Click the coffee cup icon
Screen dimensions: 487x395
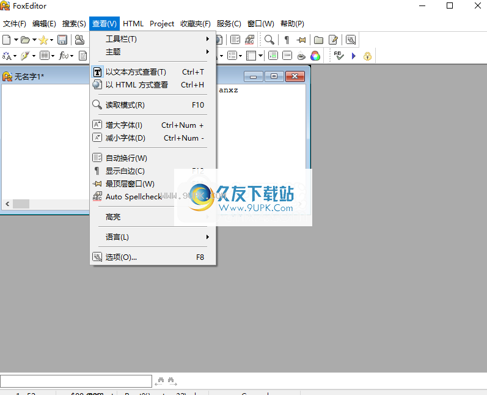coord(301,56)
